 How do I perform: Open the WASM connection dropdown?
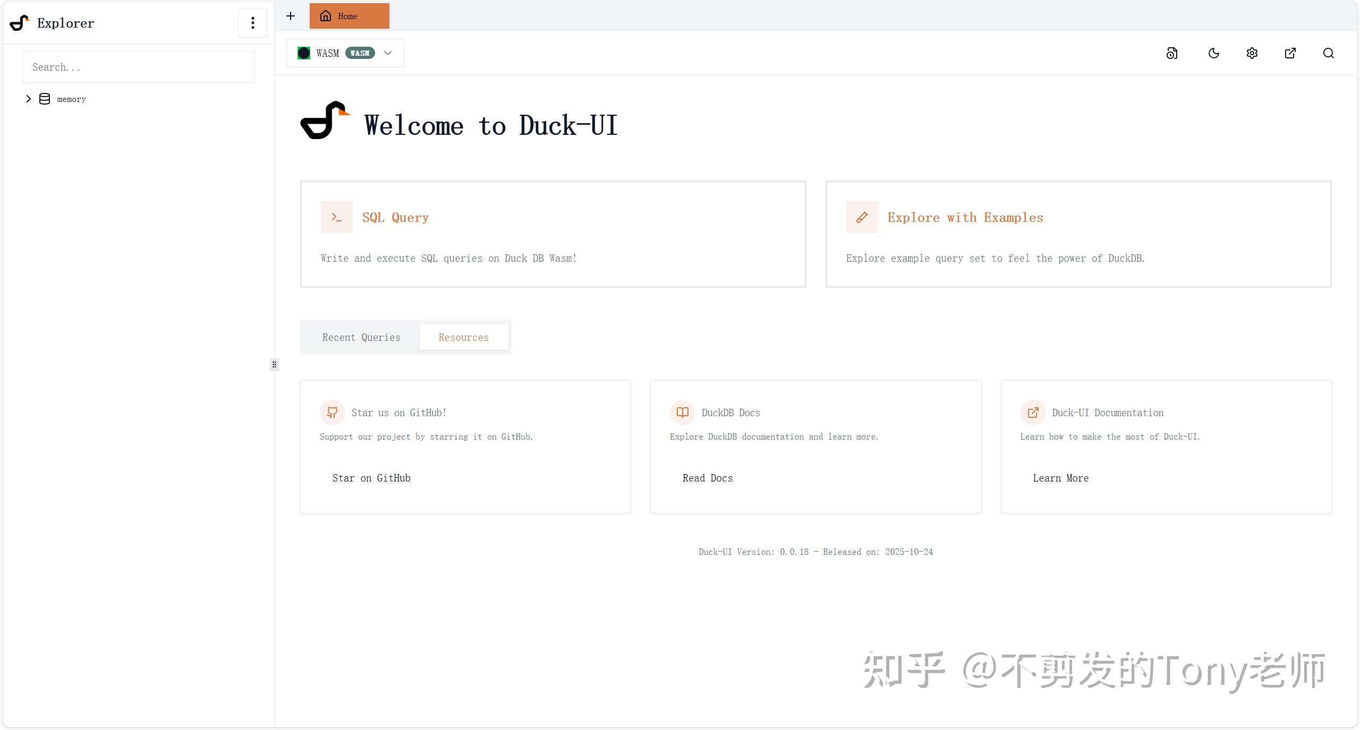388,53
